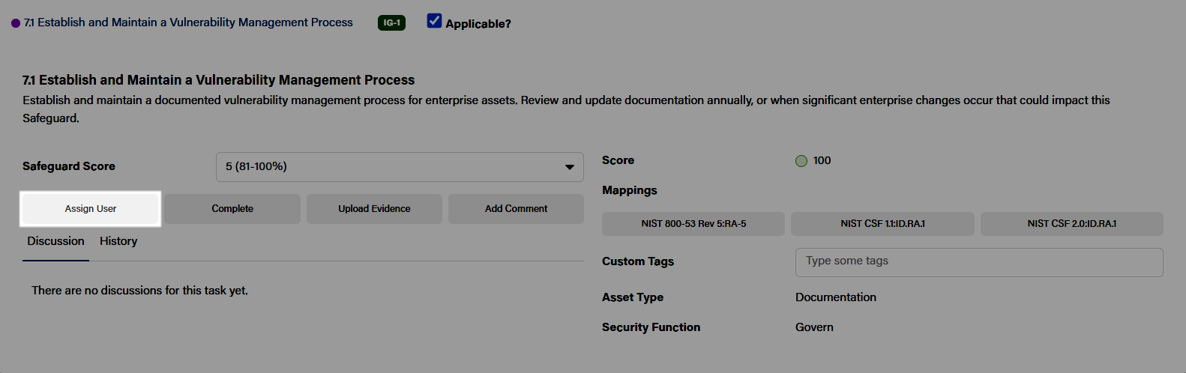Image resolution: width=1186 pixels, height=373 pixels.
Task: Click the IG-1 badge
Action: (391, 22)
